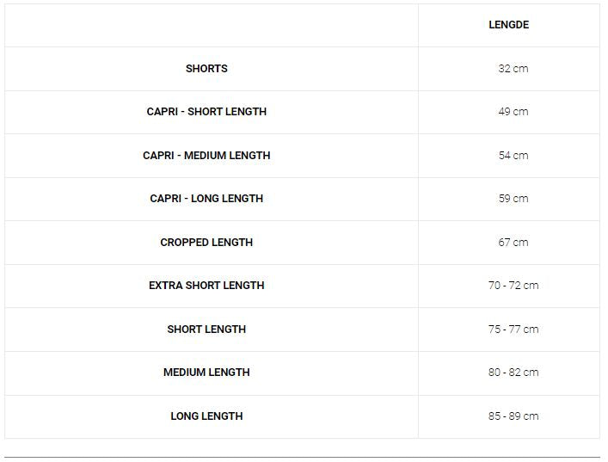This screenshot has height=462, width=608.
Task: Click the LENGDE column header
Action: (x=508, y=25)
